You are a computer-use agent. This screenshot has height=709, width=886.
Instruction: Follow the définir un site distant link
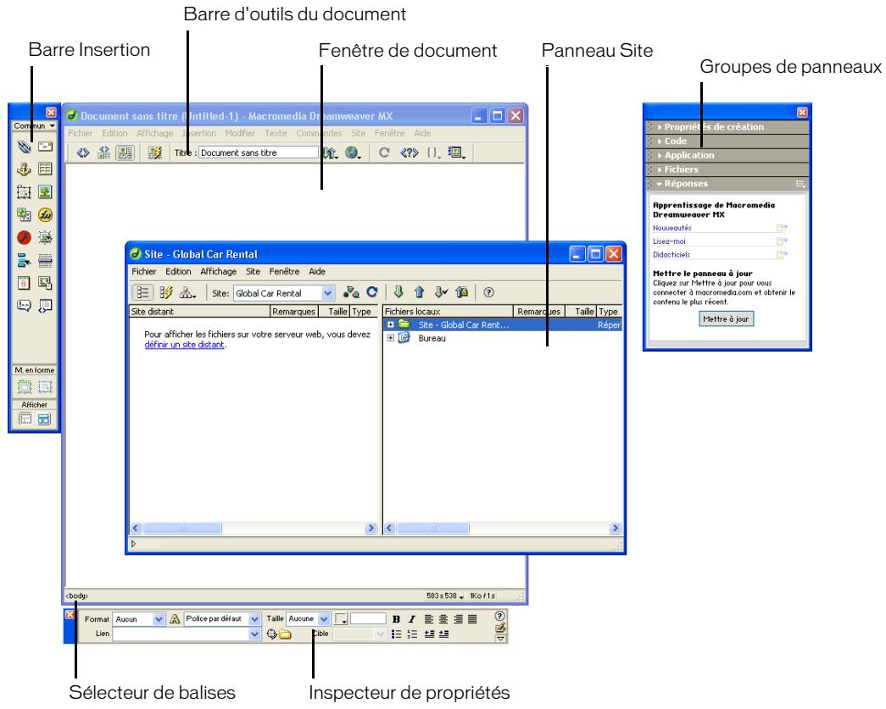pos(184,345)
